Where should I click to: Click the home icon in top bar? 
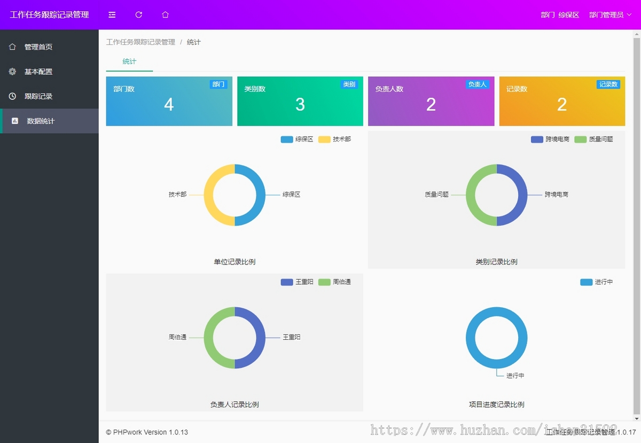pos(166,15)
